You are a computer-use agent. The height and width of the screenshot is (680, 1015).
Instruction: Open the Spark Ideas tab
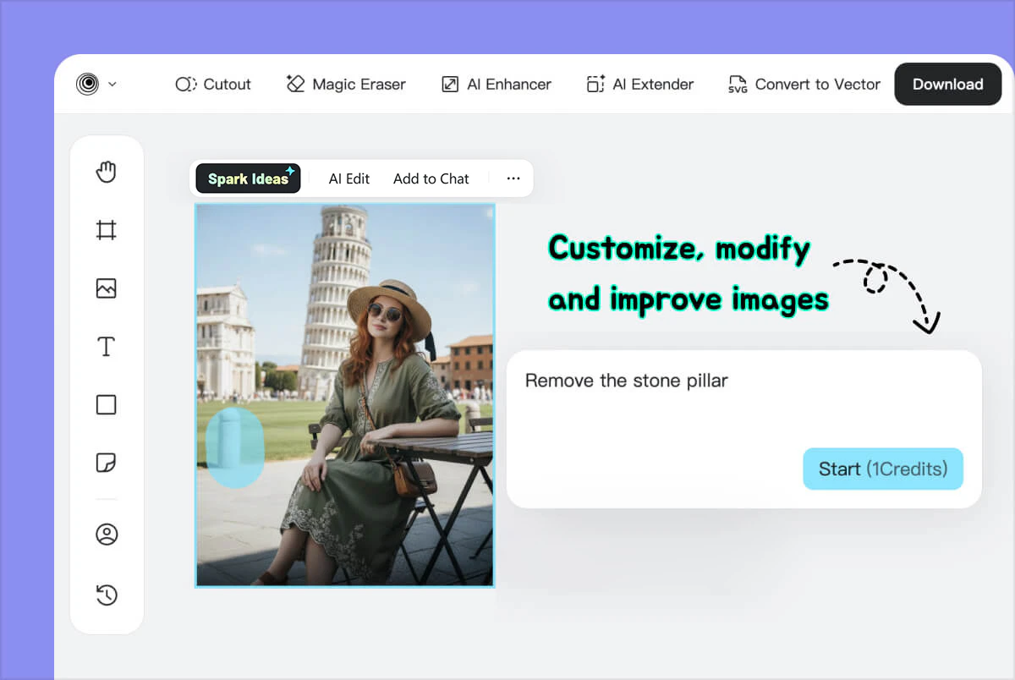[x=247, y=178]
